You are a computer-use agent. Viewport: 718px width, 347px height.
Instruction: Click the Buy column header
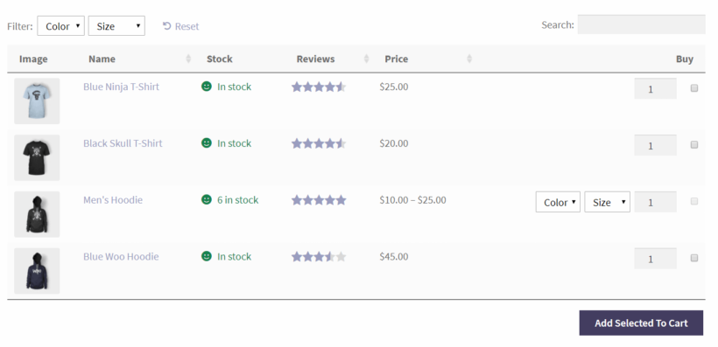tap(685, 59)
